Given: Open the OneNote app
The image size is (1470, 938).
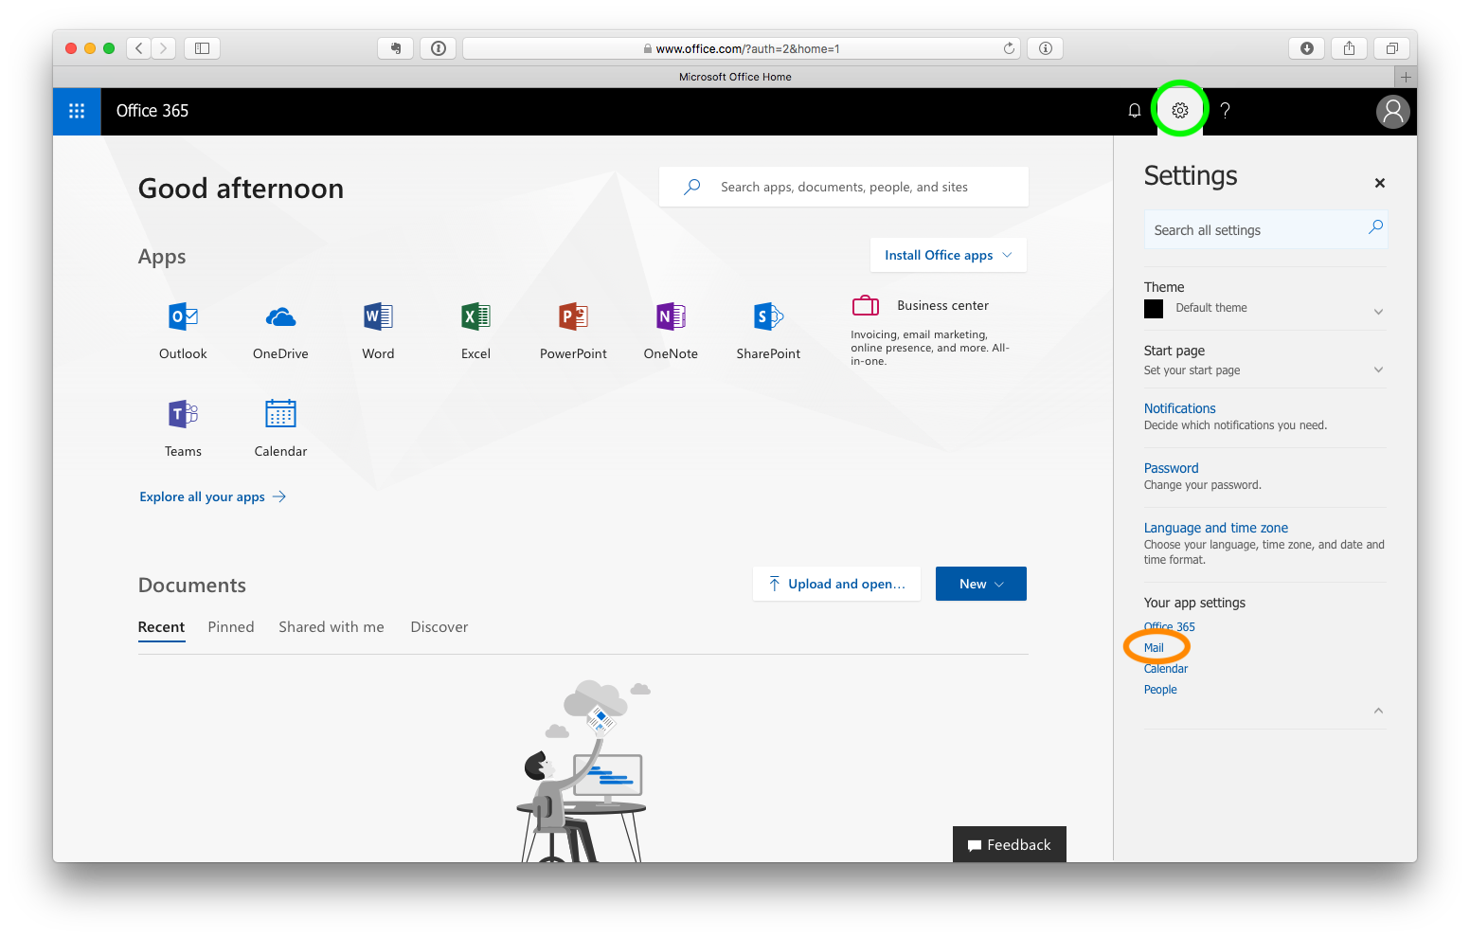Looking at the screenshot, I should point(671,330).
